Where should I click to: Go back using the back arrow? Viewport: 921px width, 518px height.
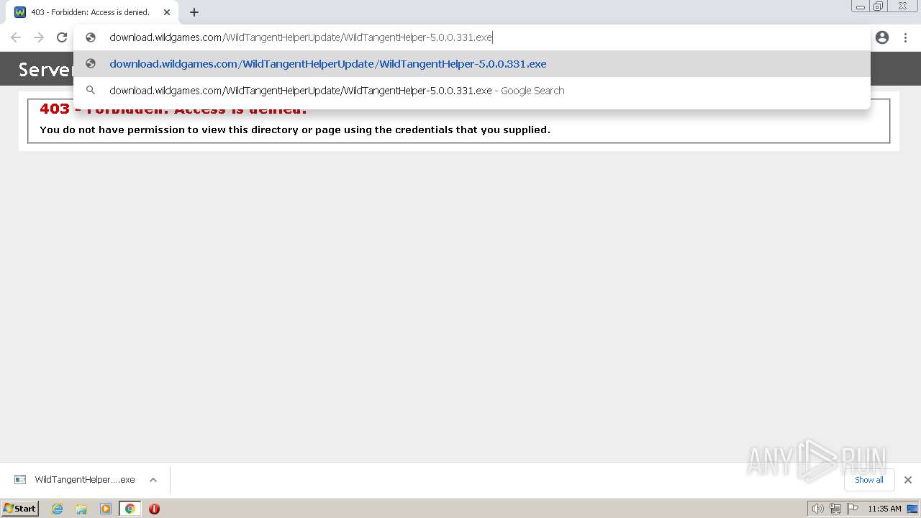[x=16, y=37]
